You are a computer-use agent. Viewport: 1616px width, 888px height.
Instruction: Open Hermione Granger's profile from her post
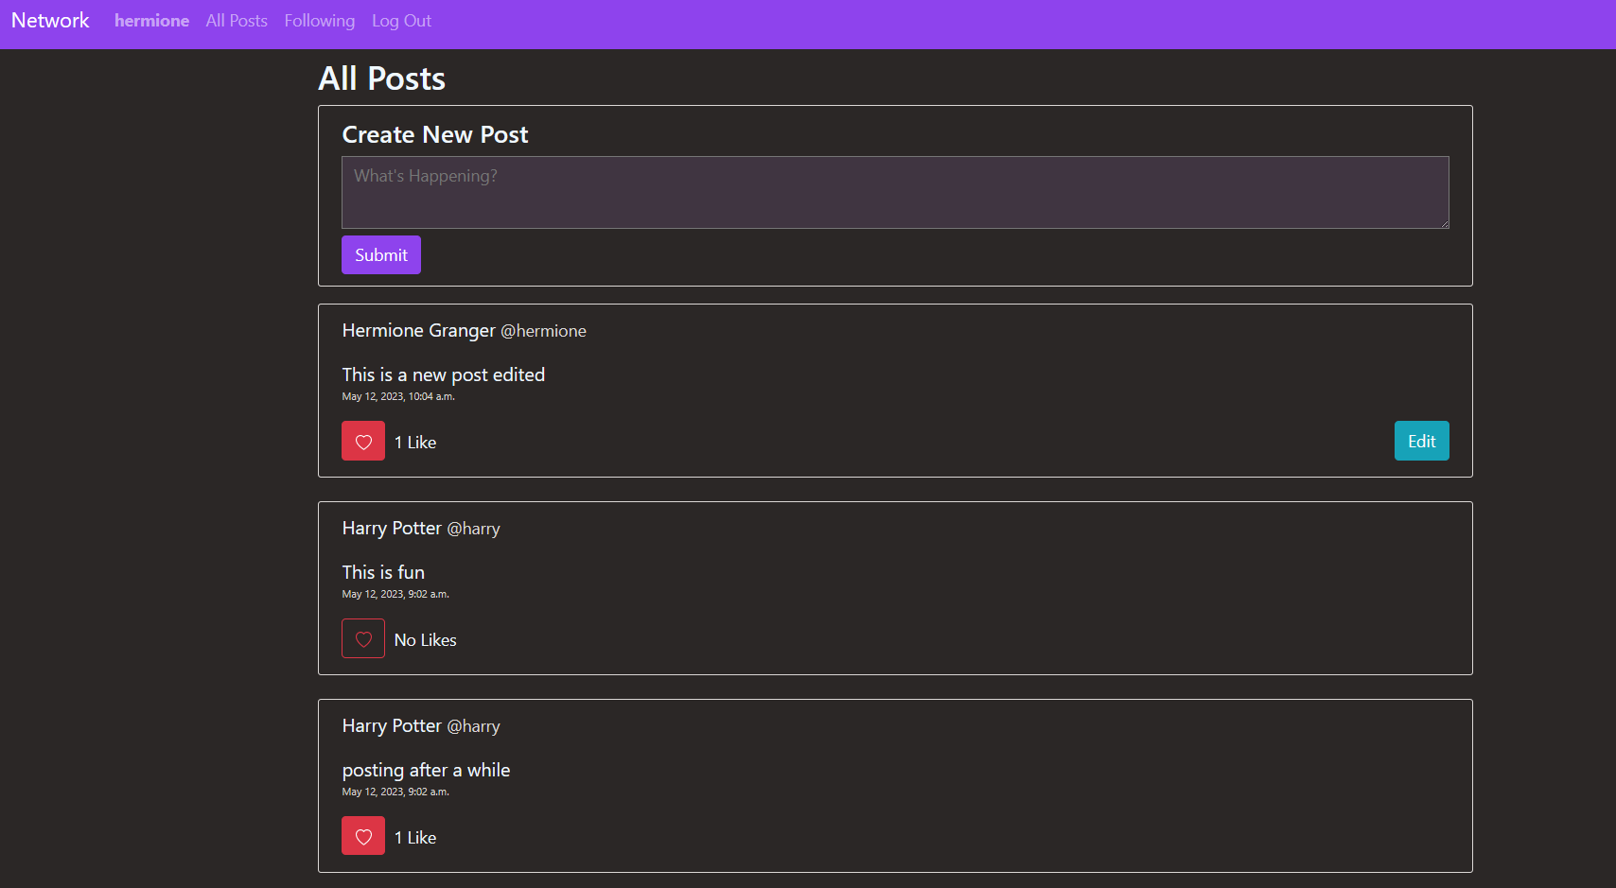click(x=418, y=330)
